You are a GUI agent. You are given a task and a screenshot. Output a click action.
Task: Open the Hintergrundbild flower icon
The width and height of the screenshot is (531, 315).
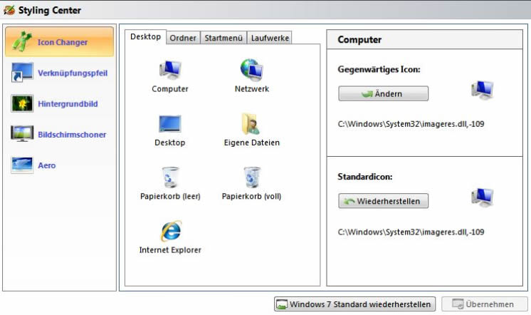click(22, 103)
